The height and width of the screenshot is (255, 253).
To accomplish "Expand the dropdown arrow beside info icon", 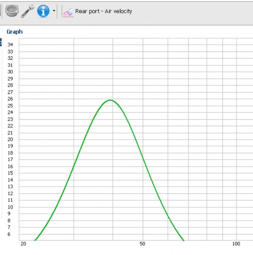I will pyautogui.click(x=54, y=11).
